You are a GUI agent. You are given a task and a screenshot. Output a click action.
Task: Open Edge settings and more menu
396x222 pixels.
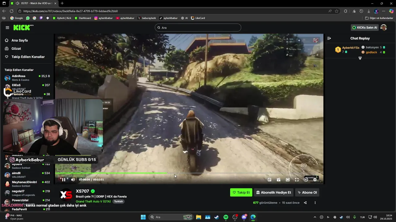(x=384, y=11)
